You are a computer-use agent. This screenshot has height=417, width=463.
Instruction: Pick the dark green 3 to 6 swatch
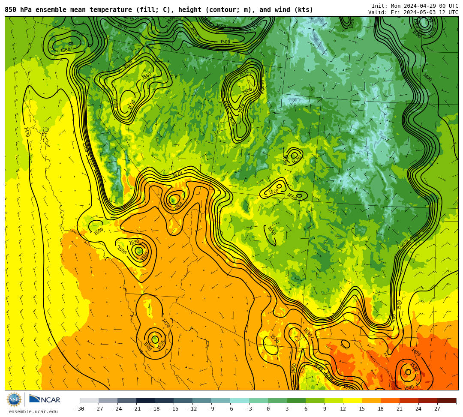pyautogui.click(x=296, y=400)
